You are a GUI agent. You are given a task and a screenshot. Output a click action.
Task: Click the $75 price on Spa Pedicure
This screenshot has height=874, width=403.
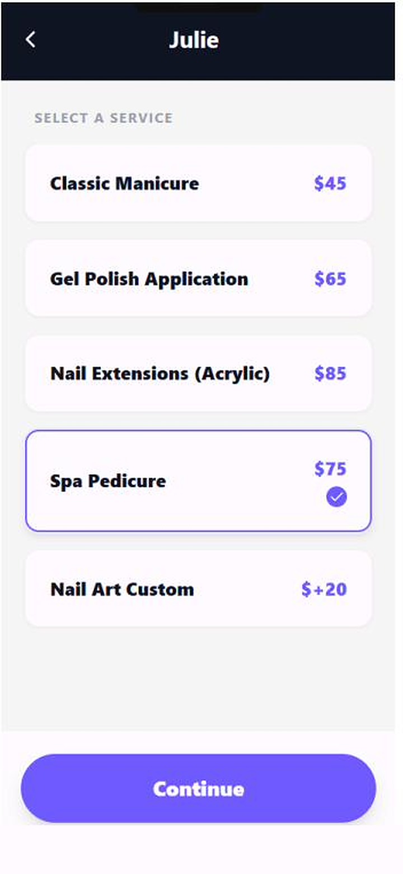pyautogui.click(x=330, y=468)
